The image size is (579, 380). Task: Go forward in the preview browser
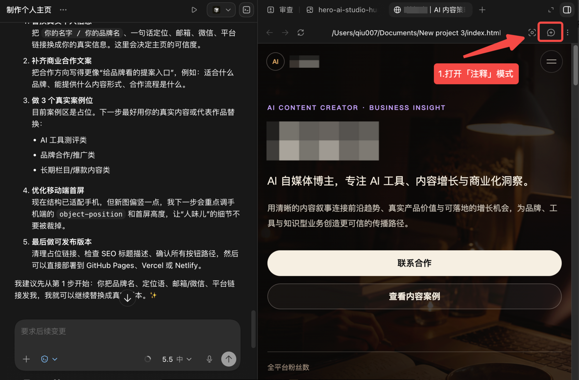pyautogui.click(x=285, y=33)
